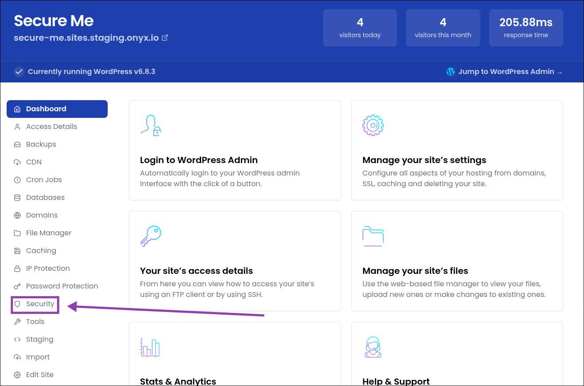
Task: Click Your site's access details heading
Action: [196, 271]
